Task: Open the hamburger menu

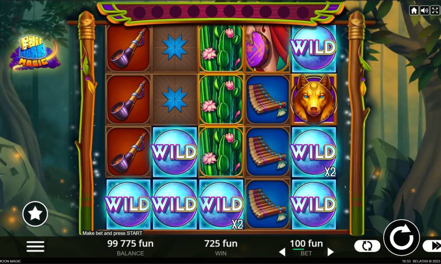Action: coord(35,246)
